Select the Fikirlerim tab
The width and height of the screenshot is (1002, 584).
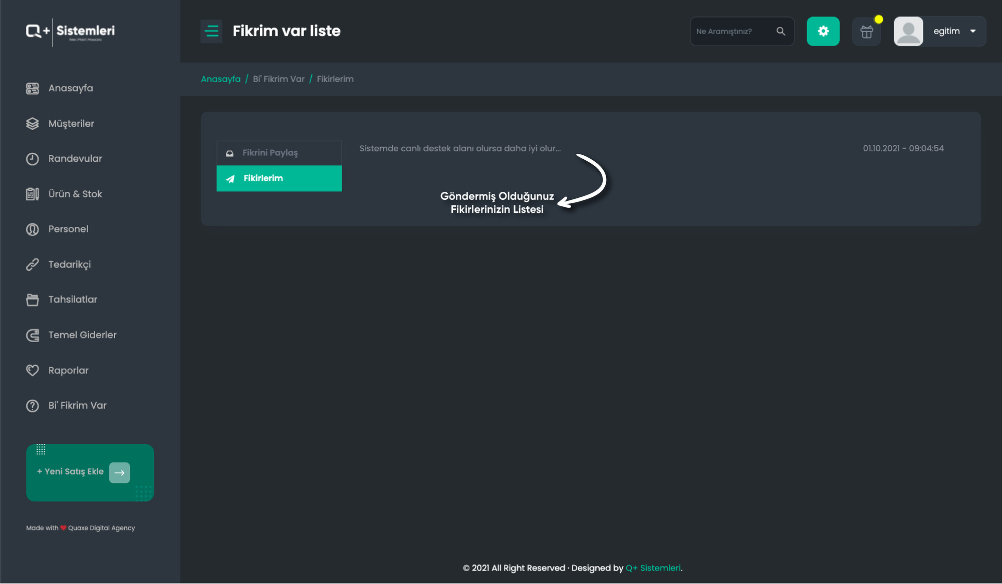click(x=279, y=178)
